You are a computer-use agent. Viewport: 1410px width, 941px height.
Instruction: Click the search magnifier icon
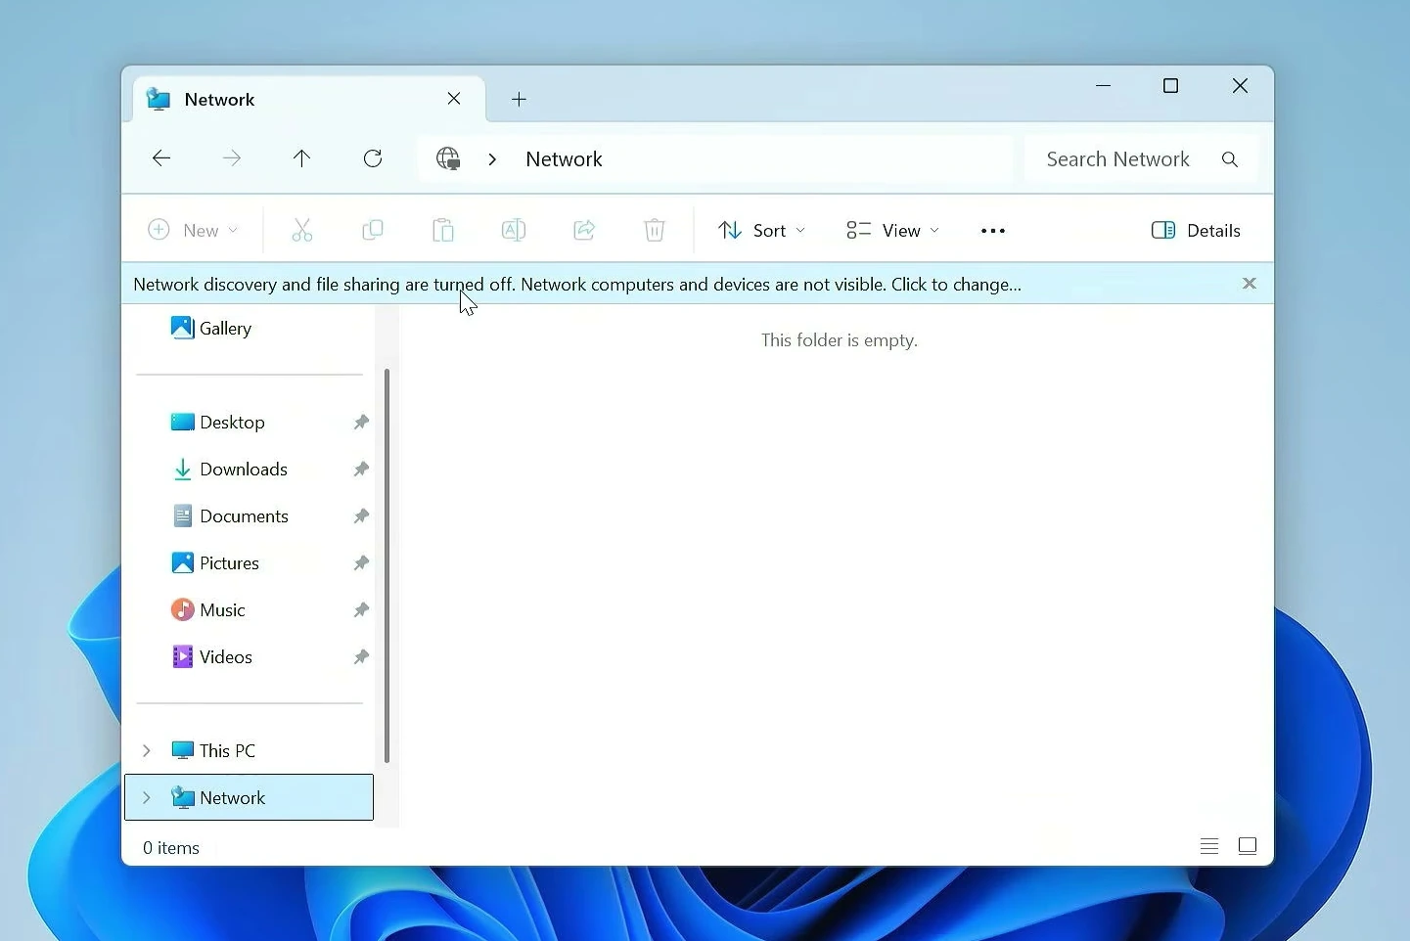click(1230, 159)
